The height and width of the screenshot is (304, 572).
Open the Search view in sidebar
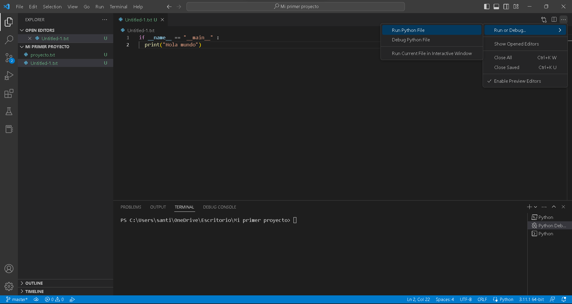(x=9, y=40)
